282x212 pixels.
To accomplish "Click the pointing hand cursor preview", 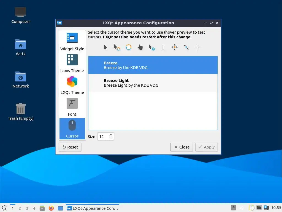I will point(140,47).
